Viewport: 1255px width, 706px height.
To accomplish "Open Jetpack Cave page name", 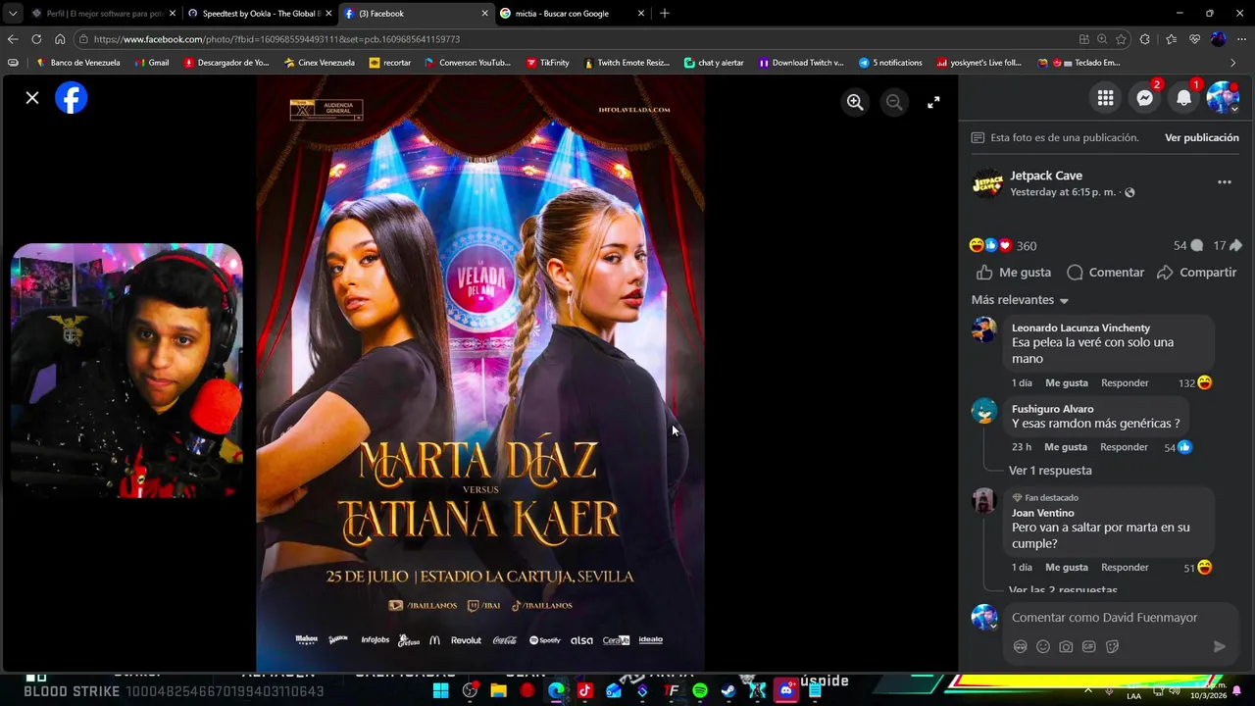I will [1046, 176].
